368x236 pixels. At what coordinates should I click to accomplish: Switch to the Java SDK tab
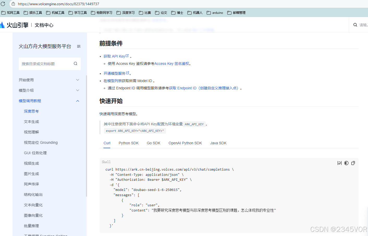[218, 143]
